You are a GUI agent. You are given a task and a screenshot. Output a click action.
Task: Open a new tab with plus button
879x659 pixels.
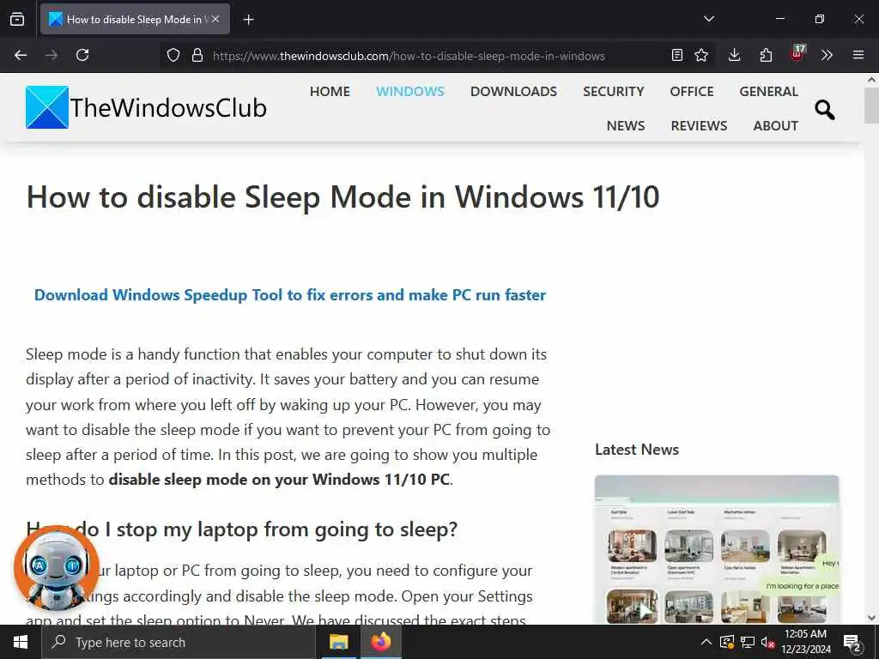click(x=248, y=20)
